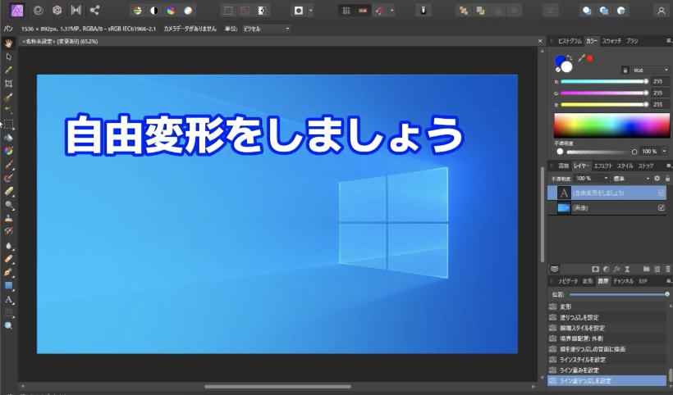Open layer effects fx icon
673x395 pixels.
tap(616, 269)
